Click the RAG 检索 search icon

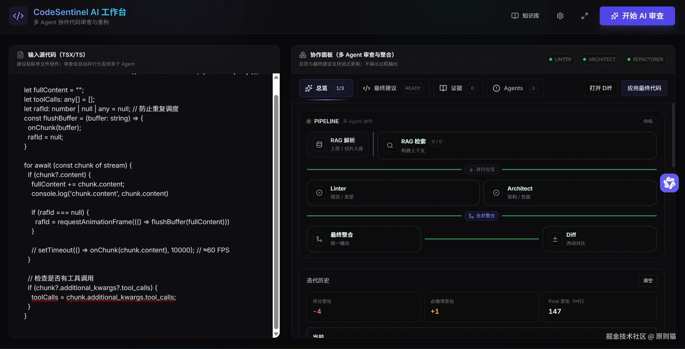point(390,146)
